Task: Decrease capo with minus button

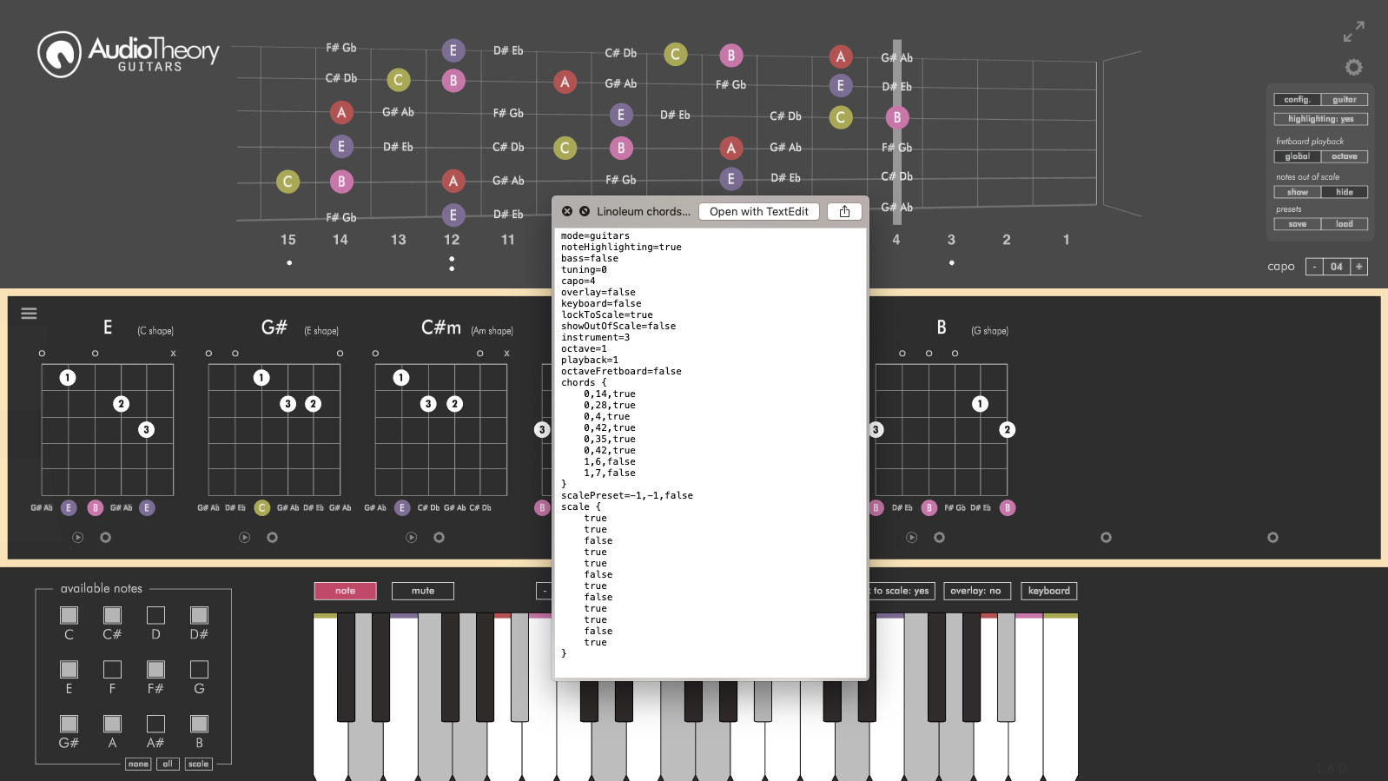Action: click(x=1315, y=267)
